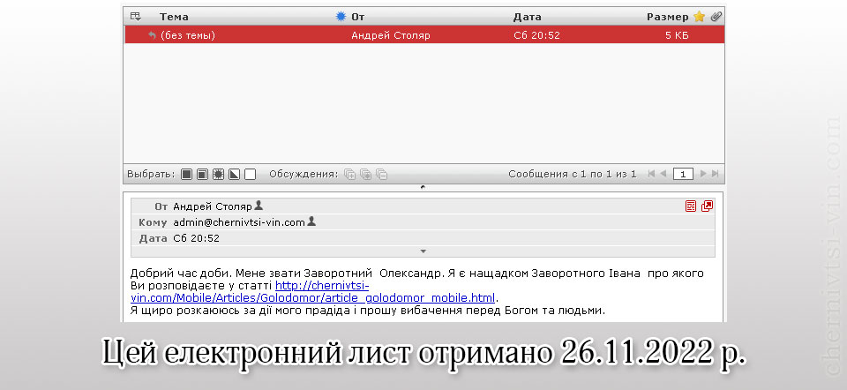The image size is (847, 390).
Task: Add sender Андрей Столяр to contacts
Action: pyautogui.click(x=259, y=206)
